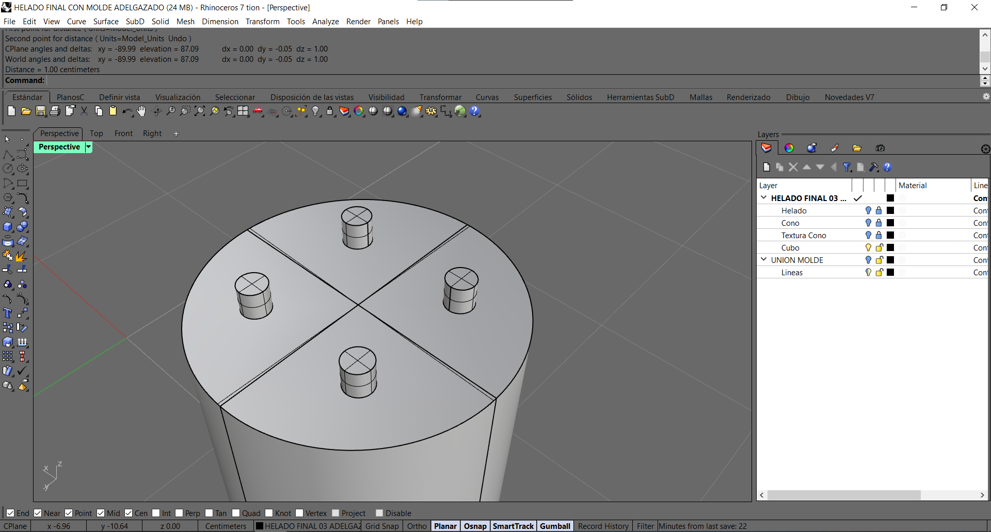Viewport: 991px width, 532px height.
Task: Enable the Quad osnap checkbox
Action: (236, 513)
